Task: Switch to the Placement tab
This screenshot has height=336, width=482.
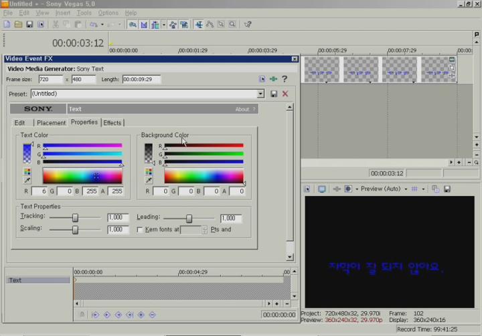Action: [x=51, y=122]
